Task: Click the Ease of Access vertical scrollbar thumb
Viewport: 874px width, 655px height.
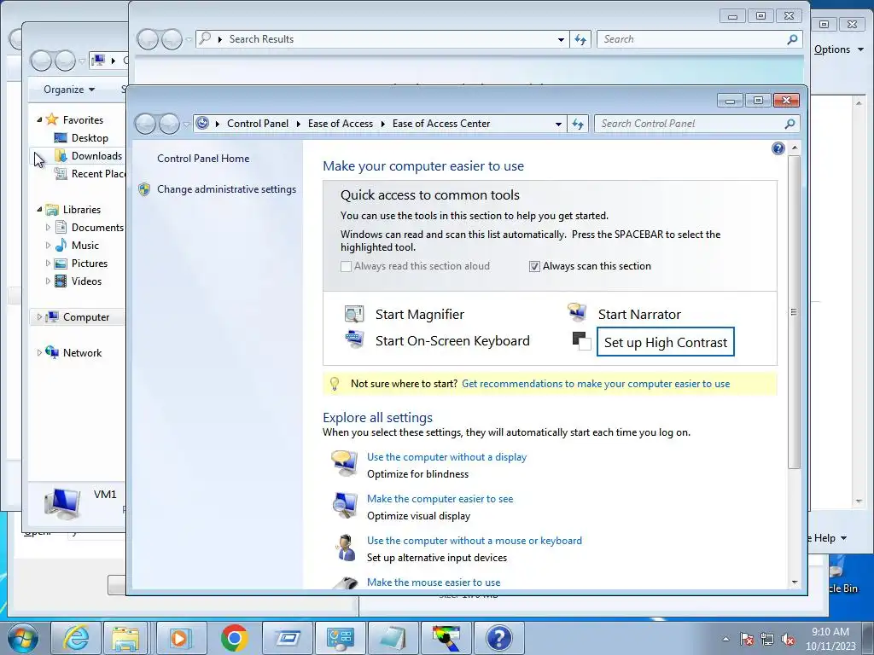Action: tap(794, 312)
